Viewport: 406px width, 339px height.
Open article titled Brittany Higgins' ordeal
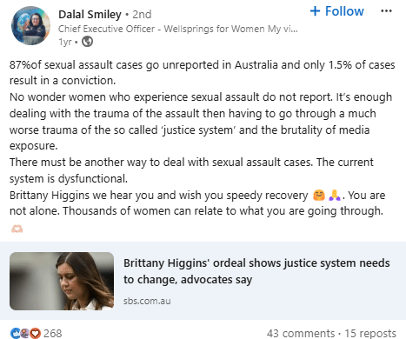(x=256, y=271)
